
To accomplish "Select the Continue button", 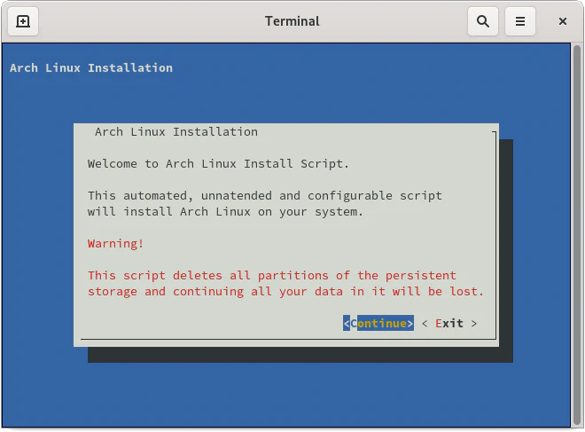I will pos(378,324).
